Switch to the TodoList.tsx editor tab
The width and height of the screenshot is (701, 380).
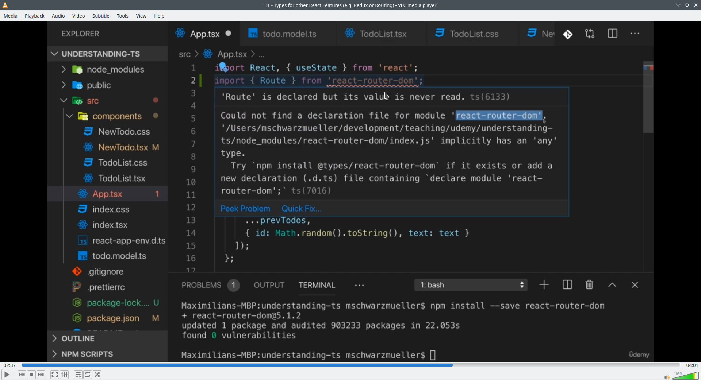[382, 34]
